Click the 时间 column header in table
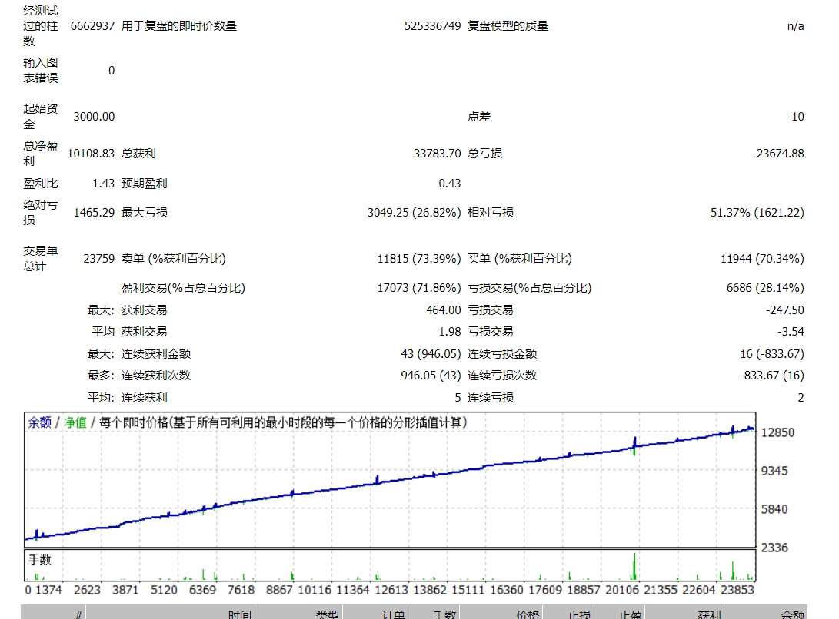Image resolution: width=839 pixels, height=619 pixels. pos(239,614)
